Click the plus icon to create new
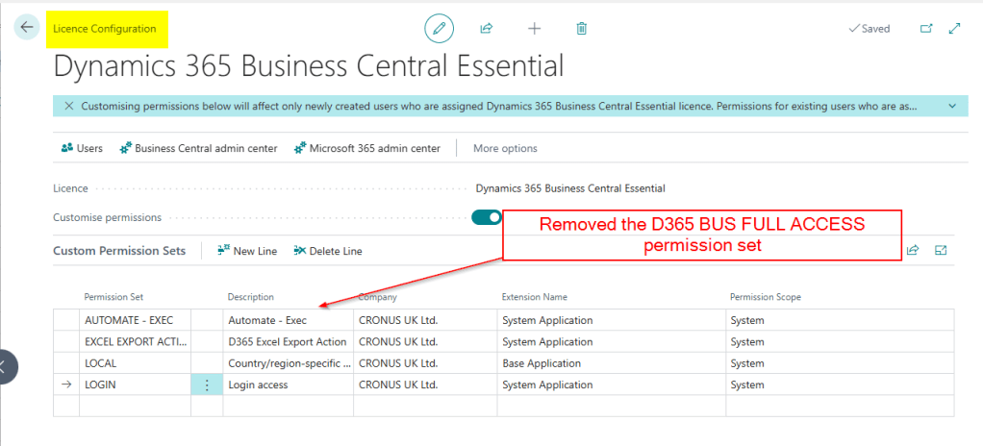The height and width of the screenshot is (446, 983). tap(535, 29)
